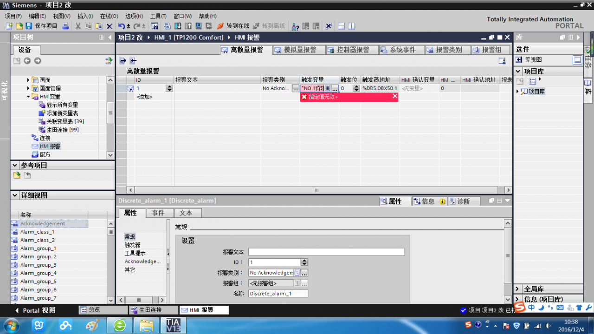
Task: Click the download to device icon
Action: (x=177, y=26)
